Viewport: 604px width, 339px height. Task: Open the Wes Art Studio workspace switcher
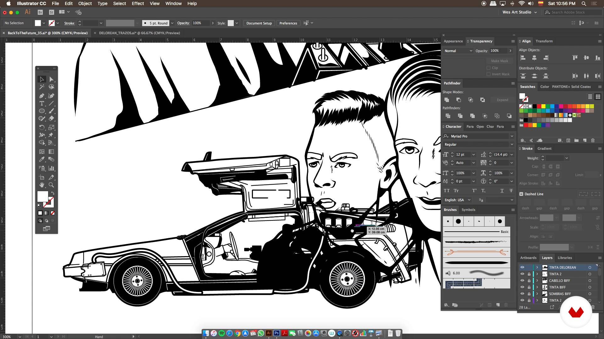click(x=519, y=12)
